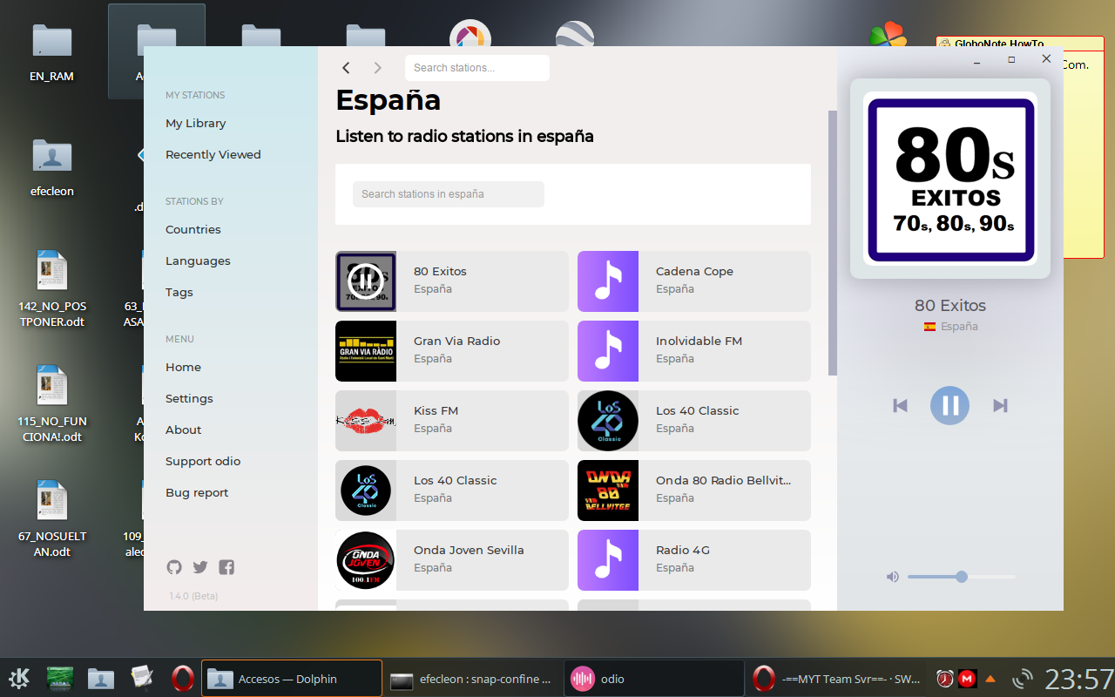Focus the top Search stations field
Viewport: 1115px width, 697px height.
click(477, 68)
